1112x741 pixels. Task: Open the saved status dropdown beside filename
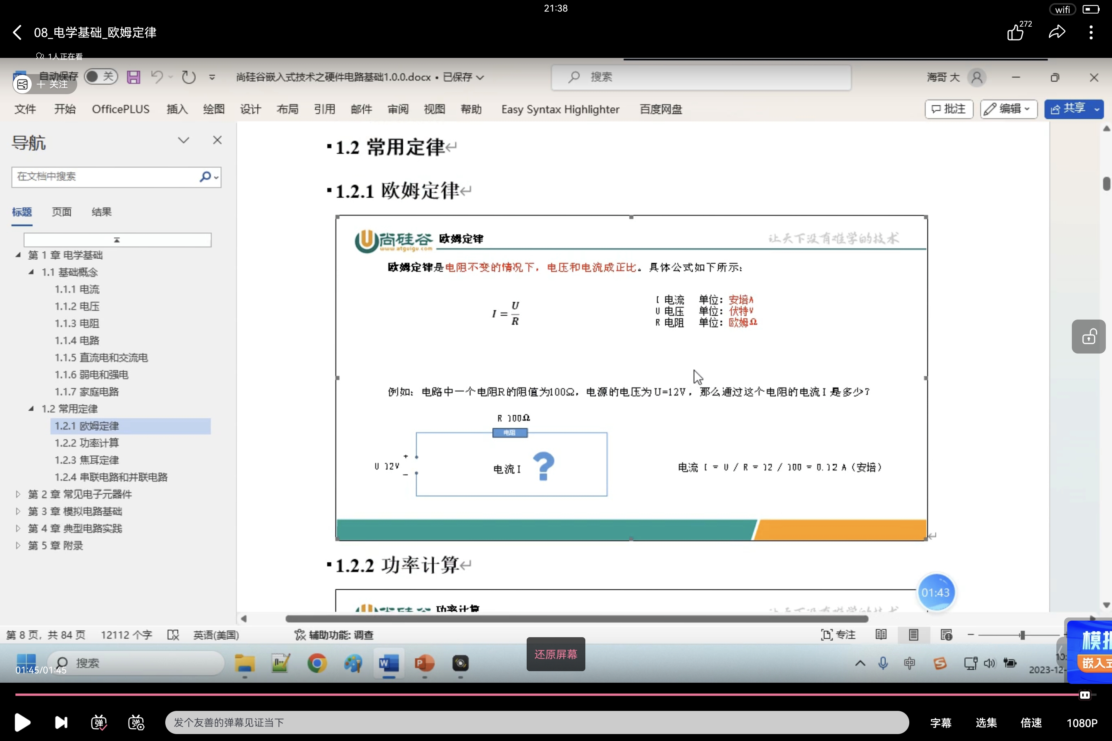[480, 77]
